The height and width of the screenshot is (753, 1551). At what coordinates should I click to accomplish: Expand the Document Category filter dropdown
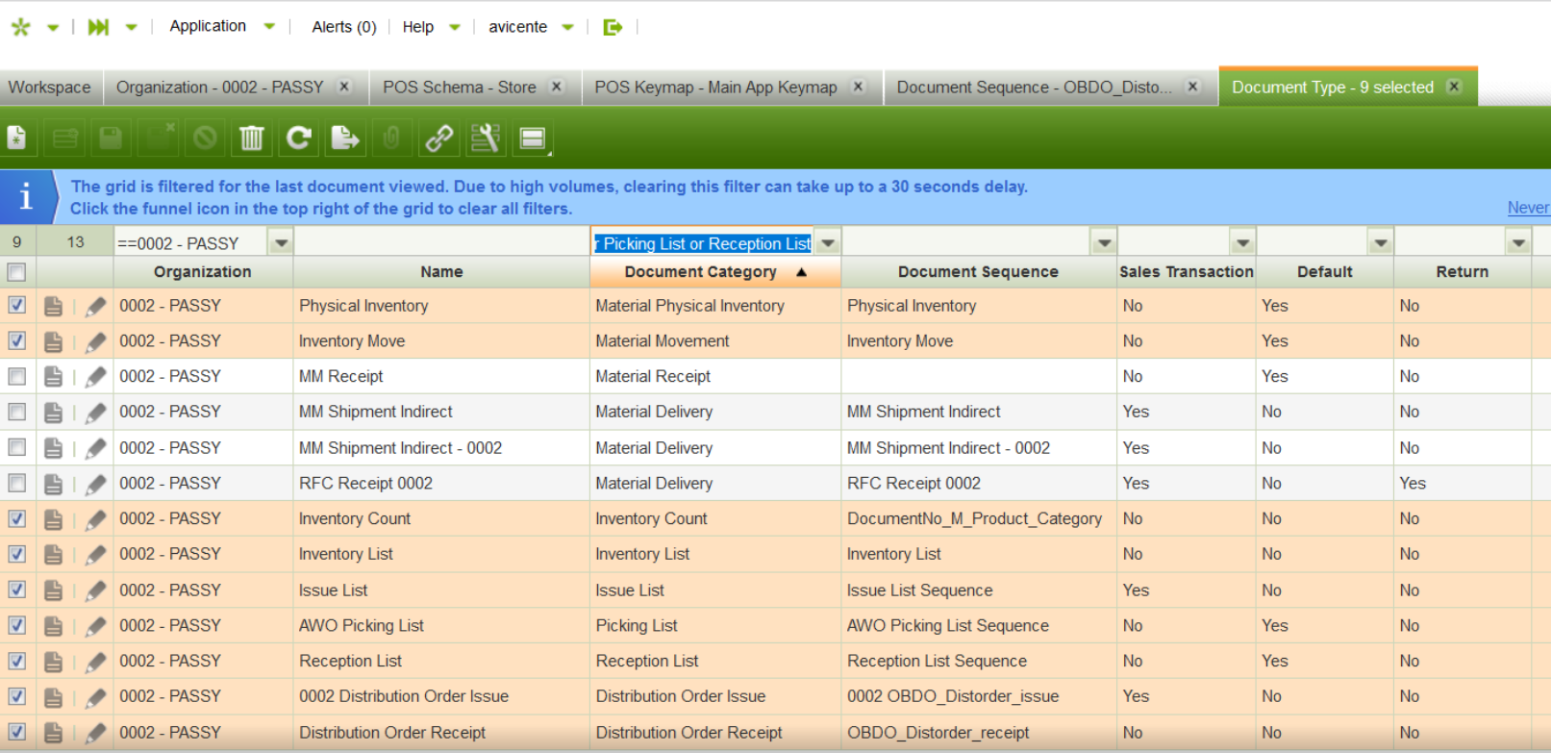[828, 243]
